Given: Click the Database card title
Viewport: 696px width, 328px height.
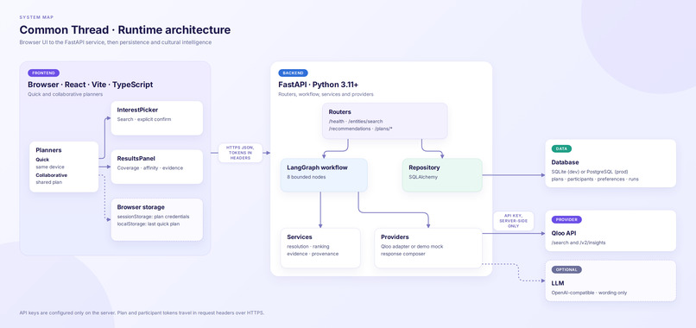Looking at the screenshot, I should pos(565,162).
